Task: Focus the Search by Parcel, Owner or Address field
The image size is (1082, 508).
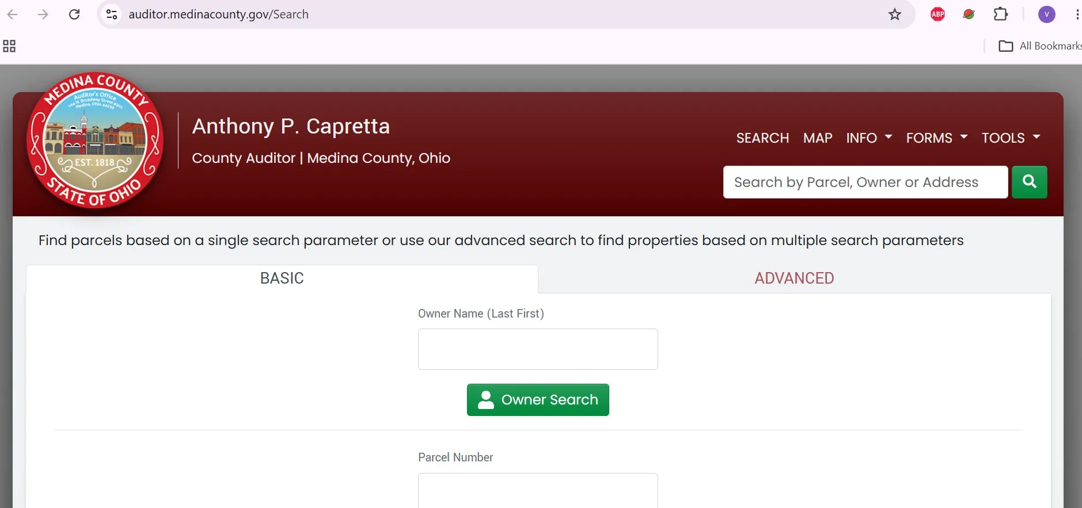Action: pyautogui.click(x=865, y=182)
